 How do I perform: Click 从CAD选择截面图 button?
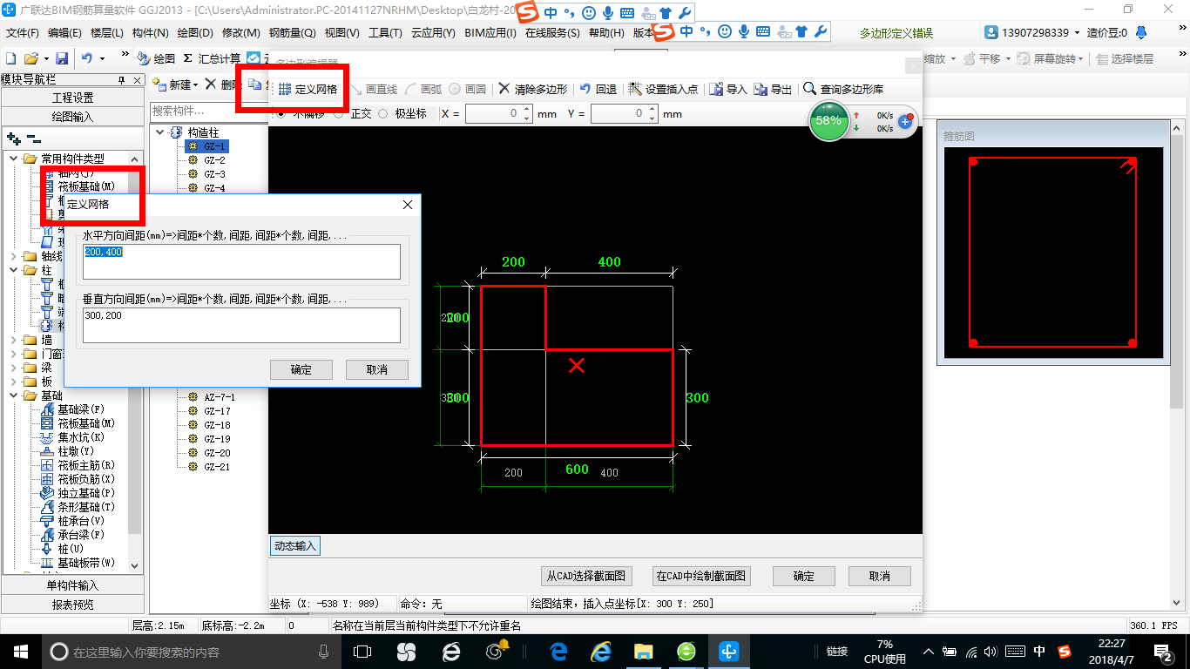click(586, 576)
